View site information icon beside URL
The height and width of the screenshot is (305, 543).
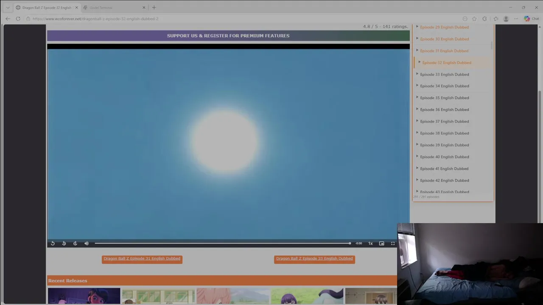click(x=28, y=19)
